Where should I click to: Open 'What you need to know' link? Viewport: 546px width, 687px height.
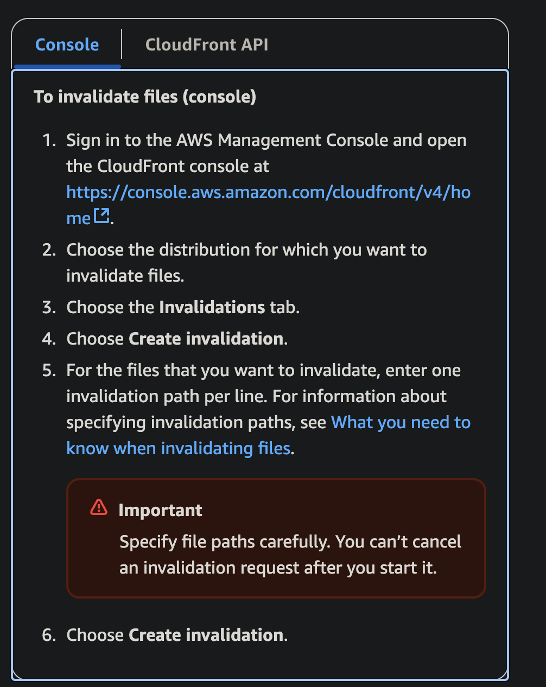[x=401, y=422]
